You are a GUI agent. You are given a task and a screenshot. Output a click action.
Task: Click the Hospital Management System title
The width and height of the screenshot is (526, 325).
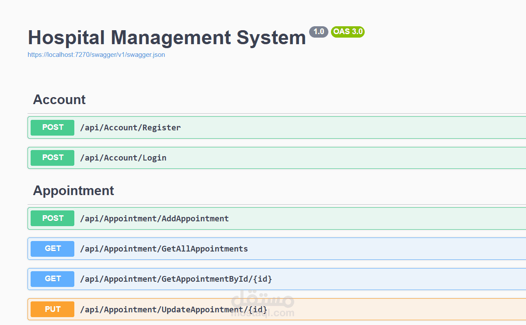pyautogui.click(x=166, y=38)
